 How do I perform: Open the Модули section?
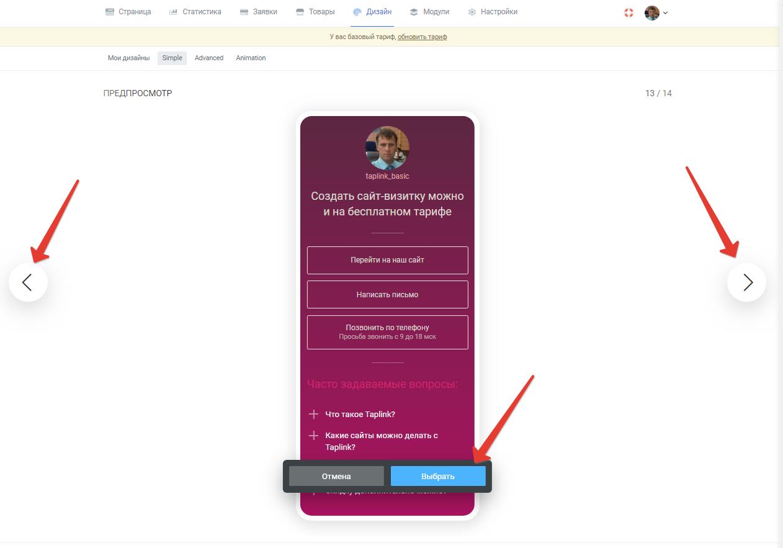(429, 12)
